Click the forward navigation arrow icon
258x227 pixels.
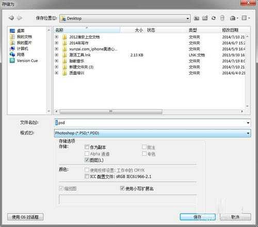point(20,18)
